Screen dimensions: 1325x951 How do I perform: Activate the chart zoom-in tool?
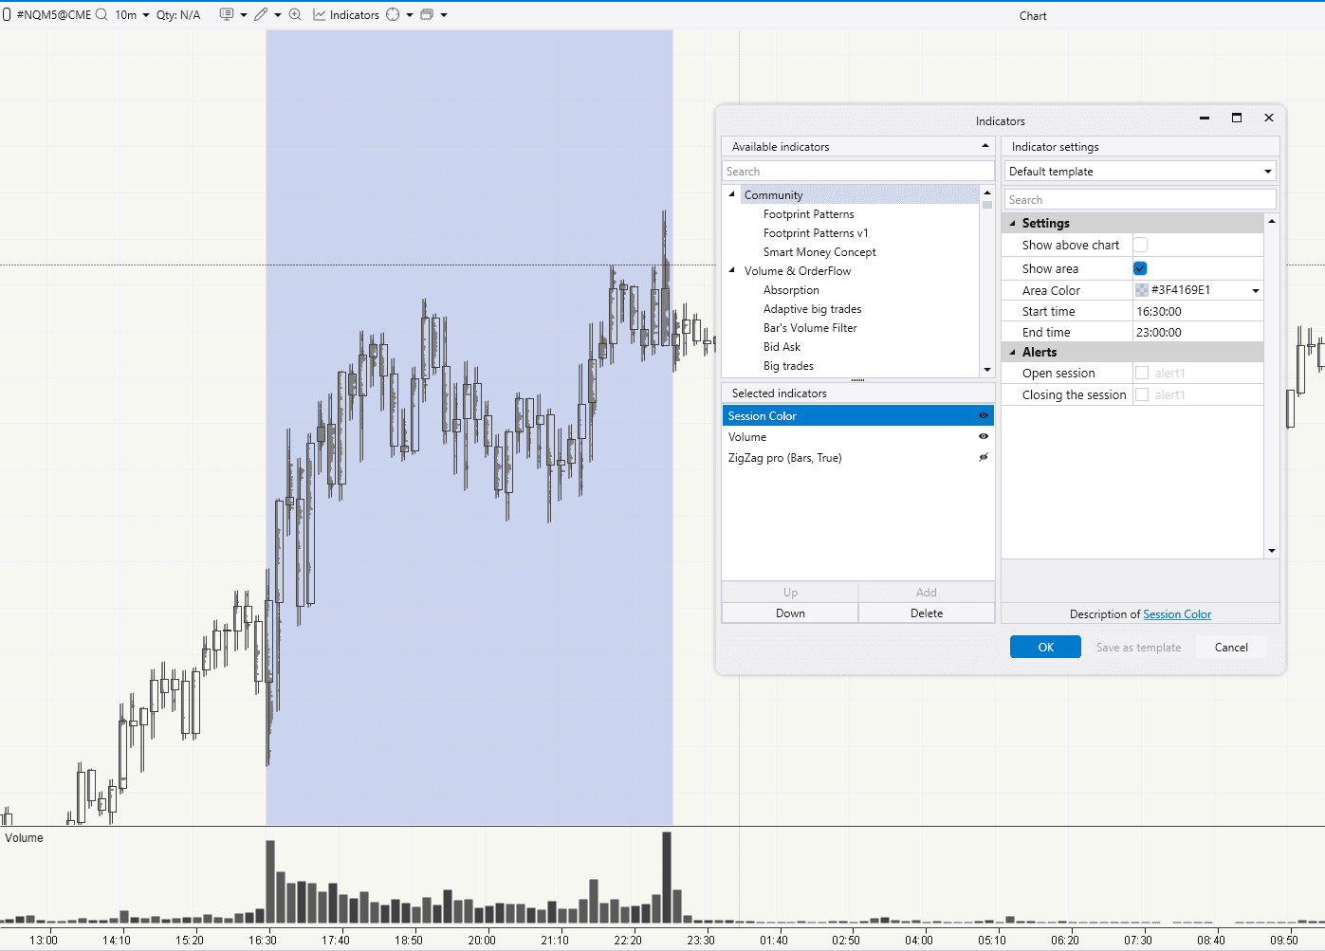[295, 14]
